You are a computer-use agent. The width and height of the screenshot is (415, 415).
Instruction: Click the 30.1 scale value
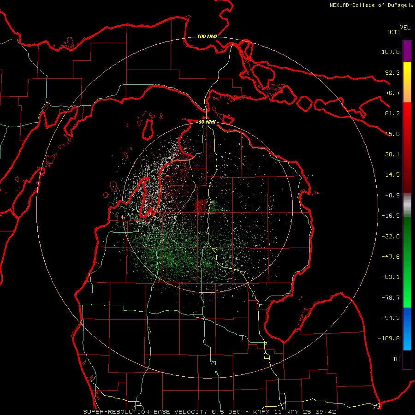pos(392,154)
